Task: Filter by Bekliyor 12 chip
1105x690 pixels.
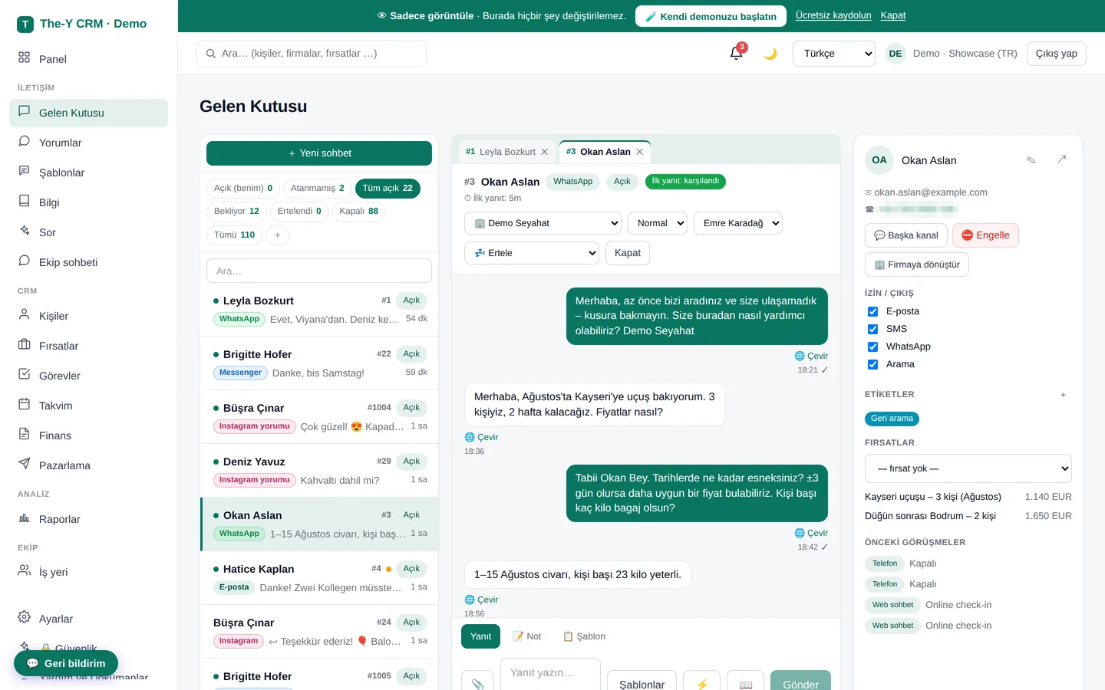Action: (x=236, y=211)
